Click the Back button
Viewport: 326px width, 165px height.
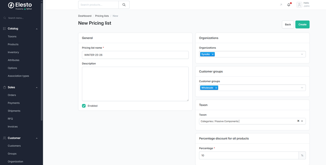point(288,24)
